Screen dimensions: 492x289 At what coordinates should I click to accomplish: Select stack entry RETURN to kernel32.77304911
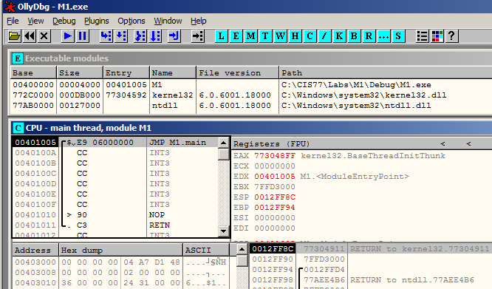point(371,249)
